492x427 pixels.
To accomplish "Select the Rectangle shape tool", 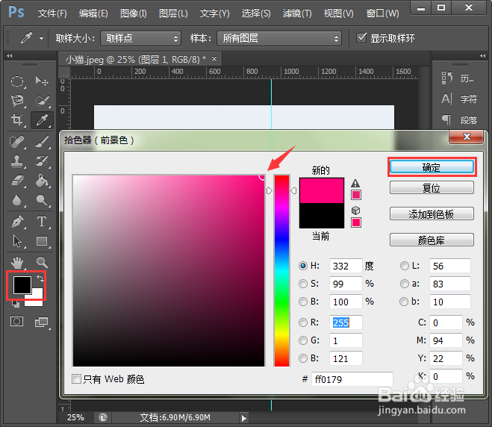I will point(42,241).
